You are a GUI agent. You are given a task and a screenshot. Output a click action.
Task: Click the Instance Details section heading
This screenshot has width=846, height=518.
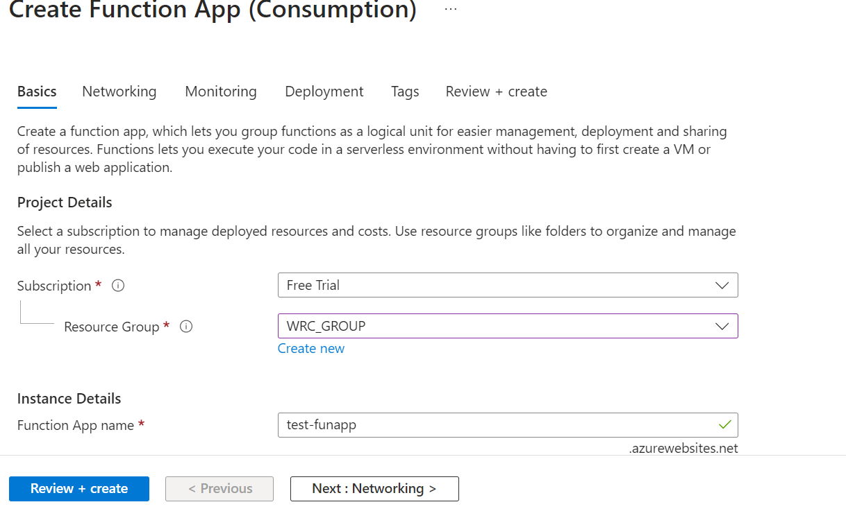coord(69,399)
